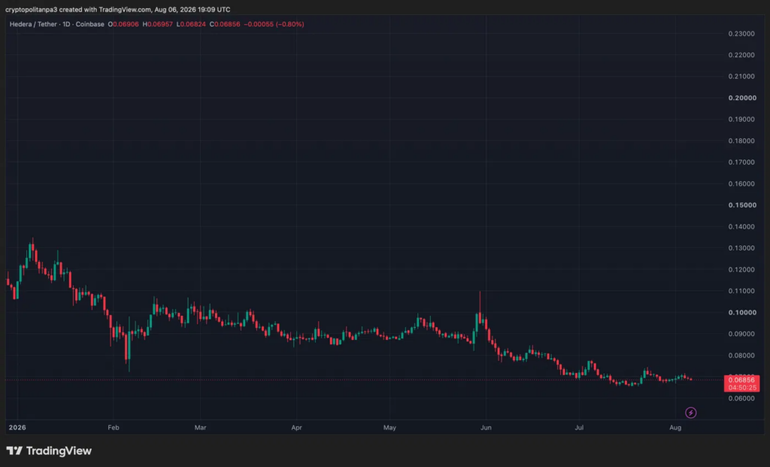Click the 0.23000 price axis label
This screenshot has height=467, width=770.
(741, 33)
